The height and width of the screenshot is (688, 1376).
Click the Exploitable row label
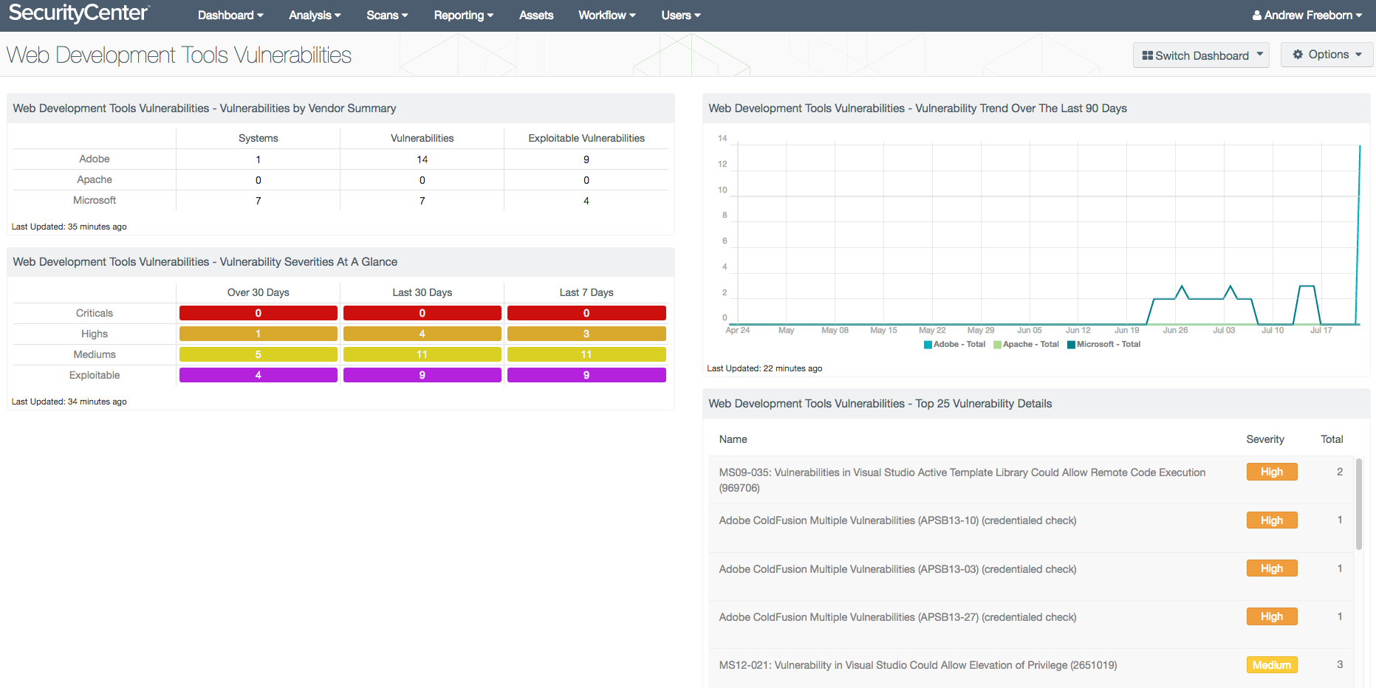[x=95, y=375]
